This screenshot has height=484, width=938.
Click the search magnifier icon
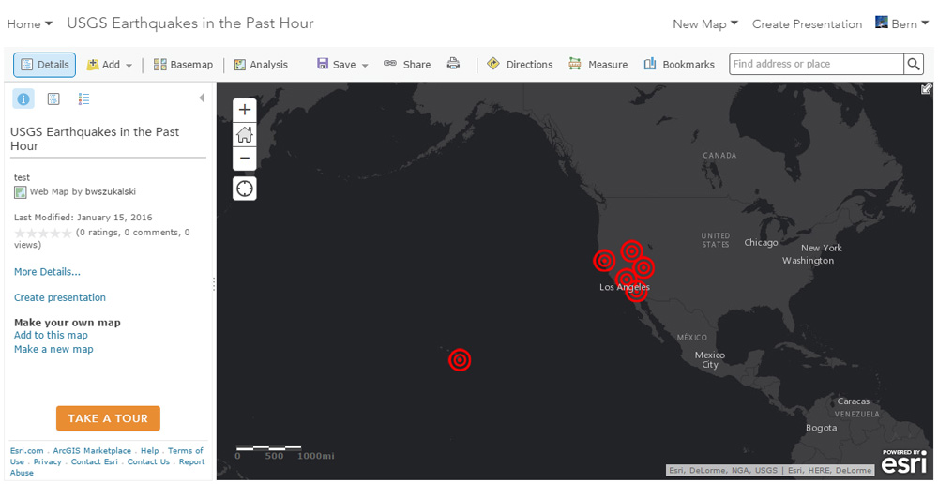(914, 64)
